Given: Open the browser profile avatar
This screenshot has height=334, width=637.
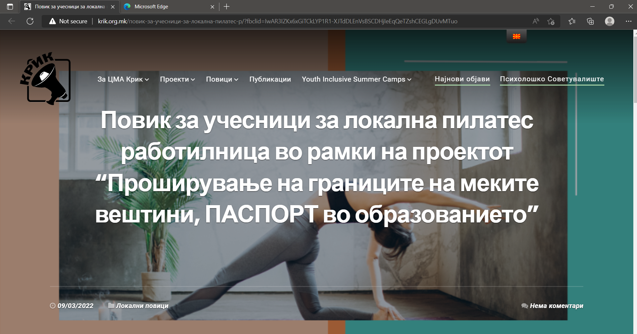Looking at the screenshot, I should point(610,21).
